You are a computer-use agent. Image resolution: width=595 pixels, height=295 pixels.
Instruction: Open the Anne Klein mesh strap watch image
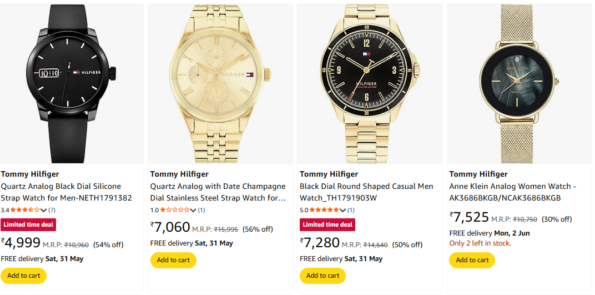point(519,83)
